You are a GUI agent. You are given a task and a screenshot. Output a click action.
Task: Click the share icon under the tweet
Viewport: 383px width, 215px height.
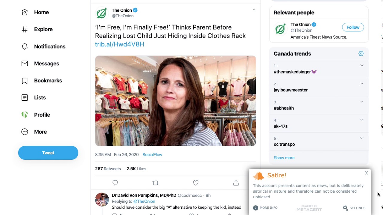pos(236,183)
